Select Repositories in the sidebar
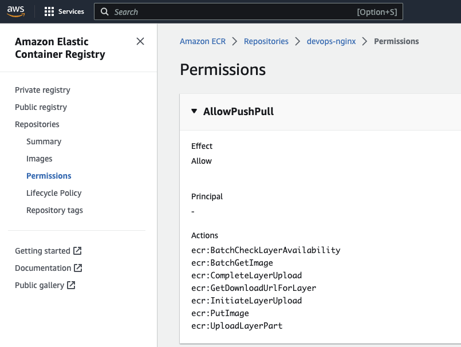This screenshot has height=347, width=461. pos(37,124)
